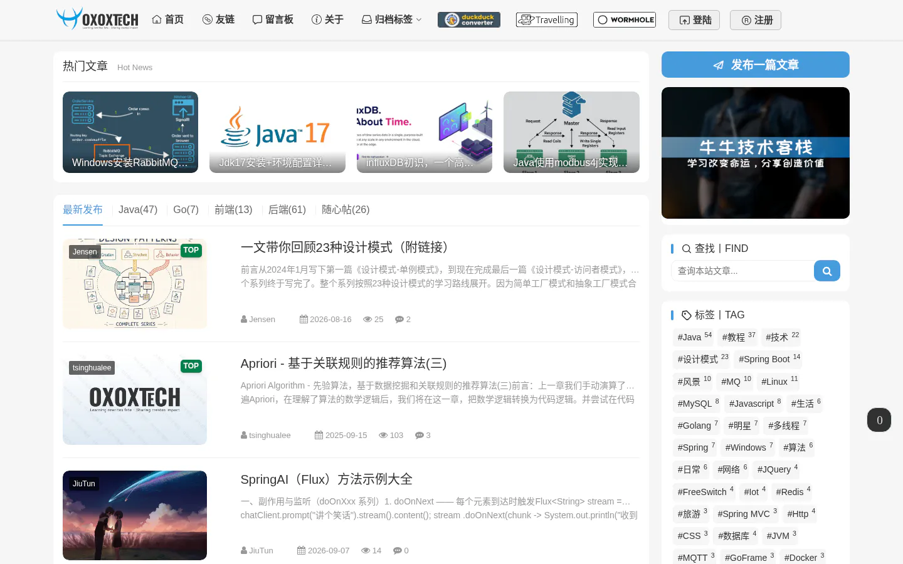The height and width of the screenshot is (564, 903).
Task: Switch to the 前端(13) tab
Action: tap(233, 209)
